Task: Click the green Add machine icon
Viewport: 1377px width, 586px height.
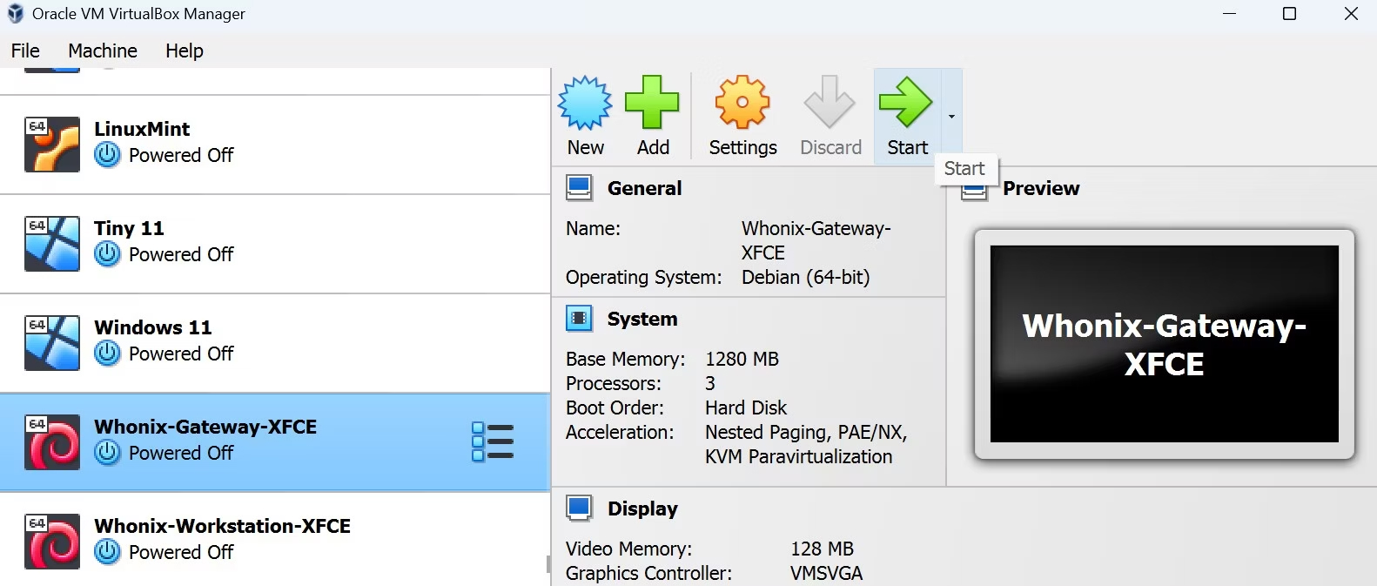Action: pos(652,104)
